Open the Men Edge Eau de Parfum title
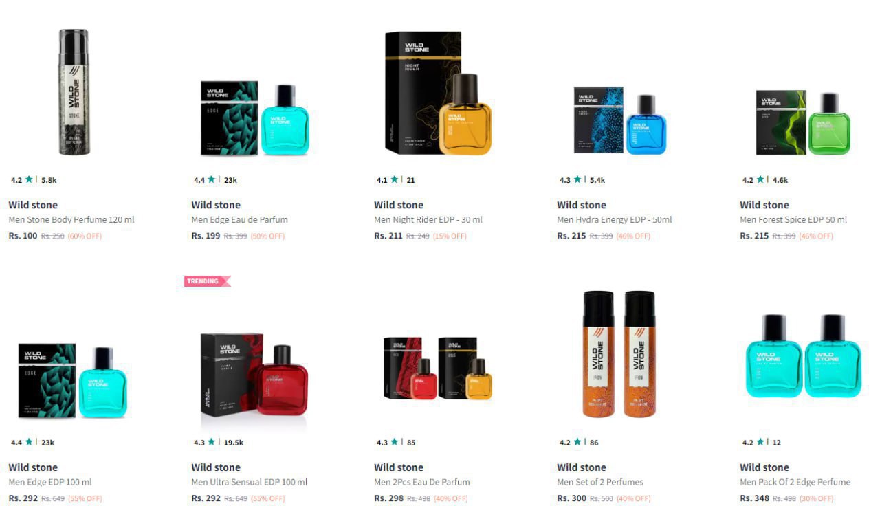 click(239, 220)
